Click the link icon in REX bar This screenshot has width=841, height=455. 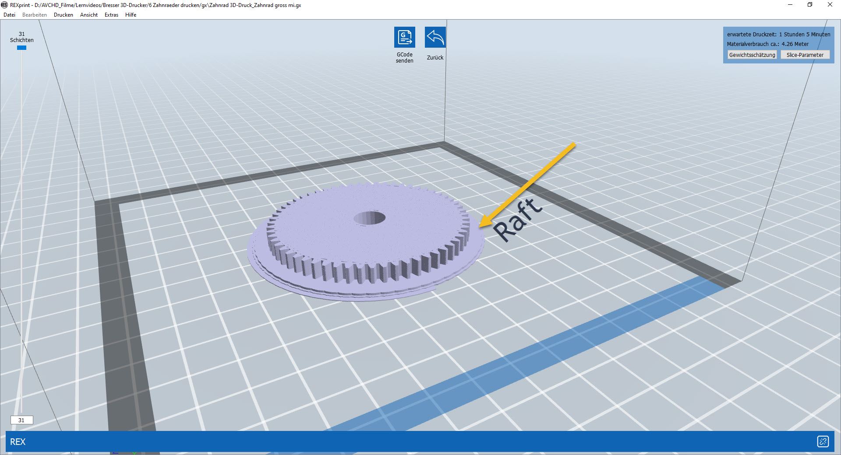(823, 441)
